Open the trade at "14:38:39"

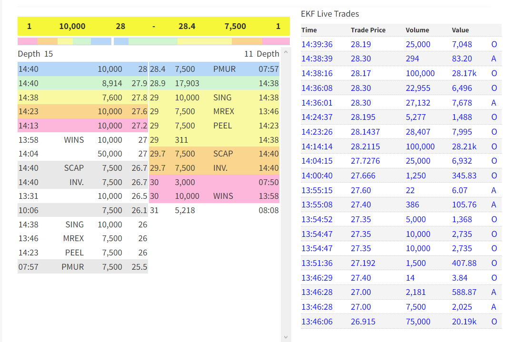tap(317, 59)
